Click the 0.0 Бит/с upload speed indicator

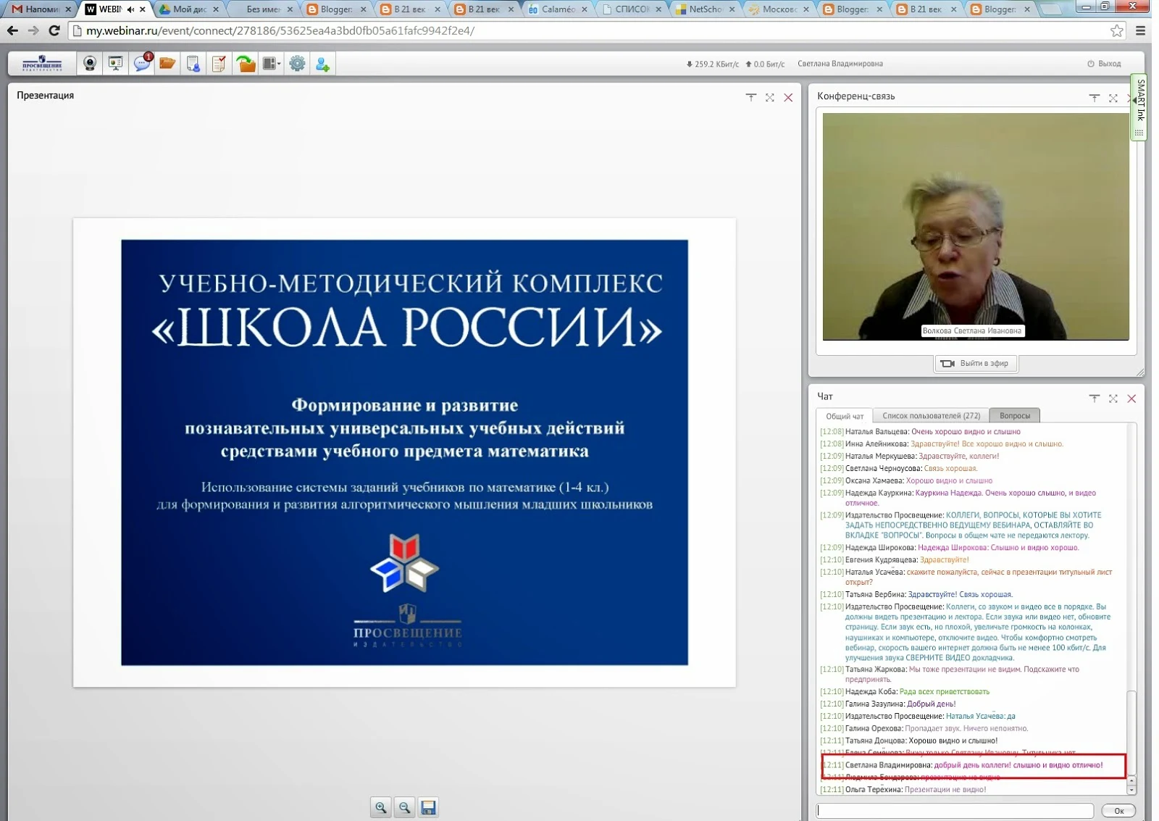pos(766,64)
